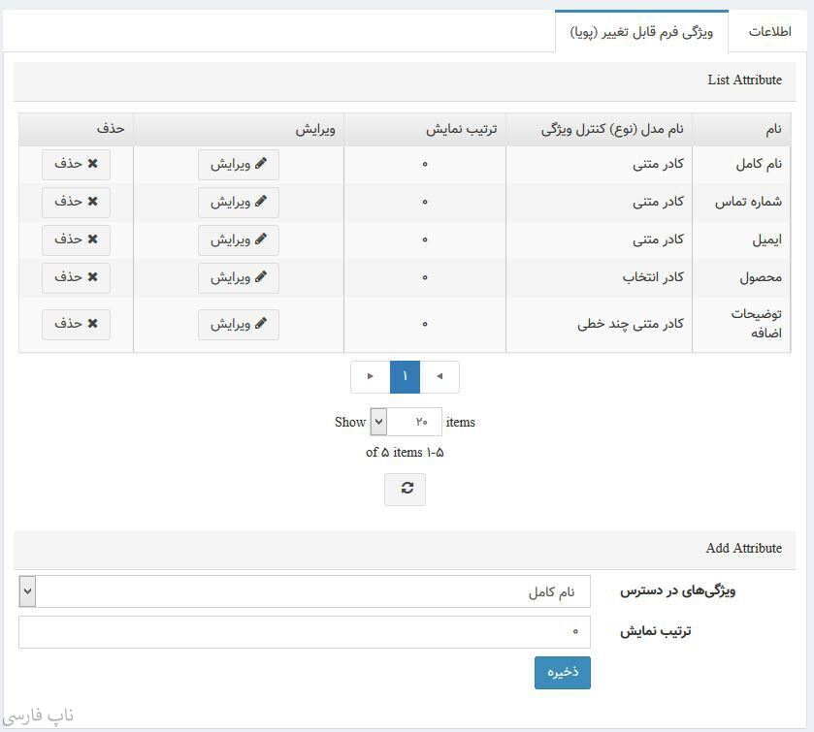Open the items-per-page dropdown
The image size is (814, 732).
(378, 422)
